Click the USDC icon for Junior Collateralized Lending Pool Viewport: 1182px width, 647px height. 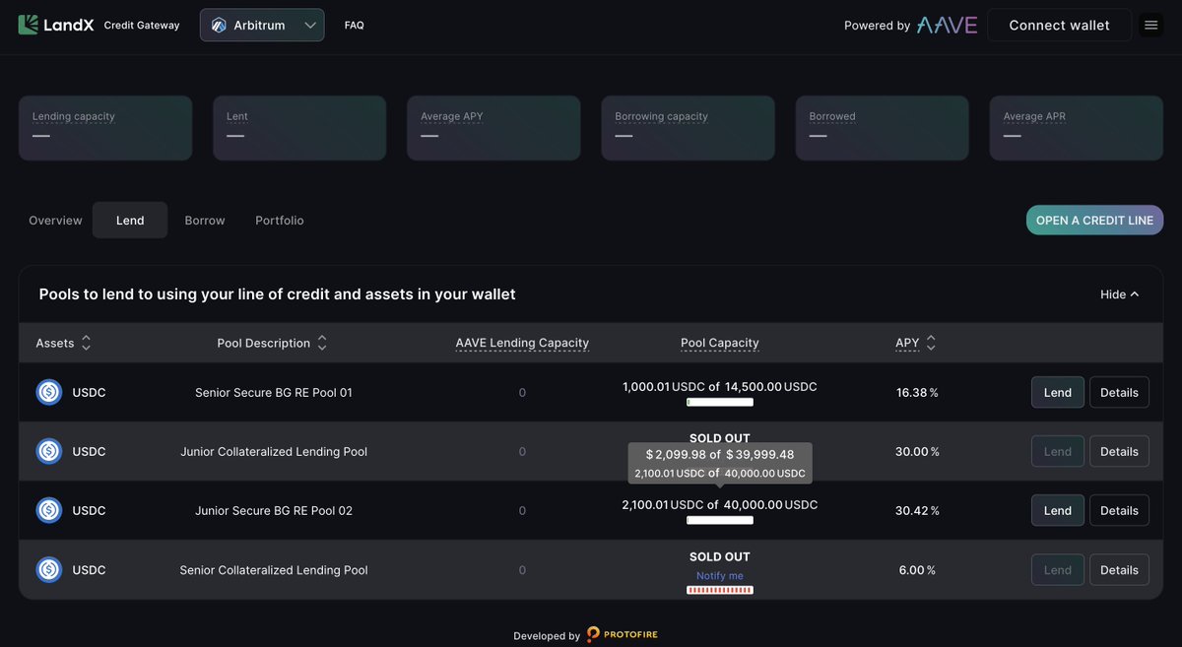click(49, 450)
